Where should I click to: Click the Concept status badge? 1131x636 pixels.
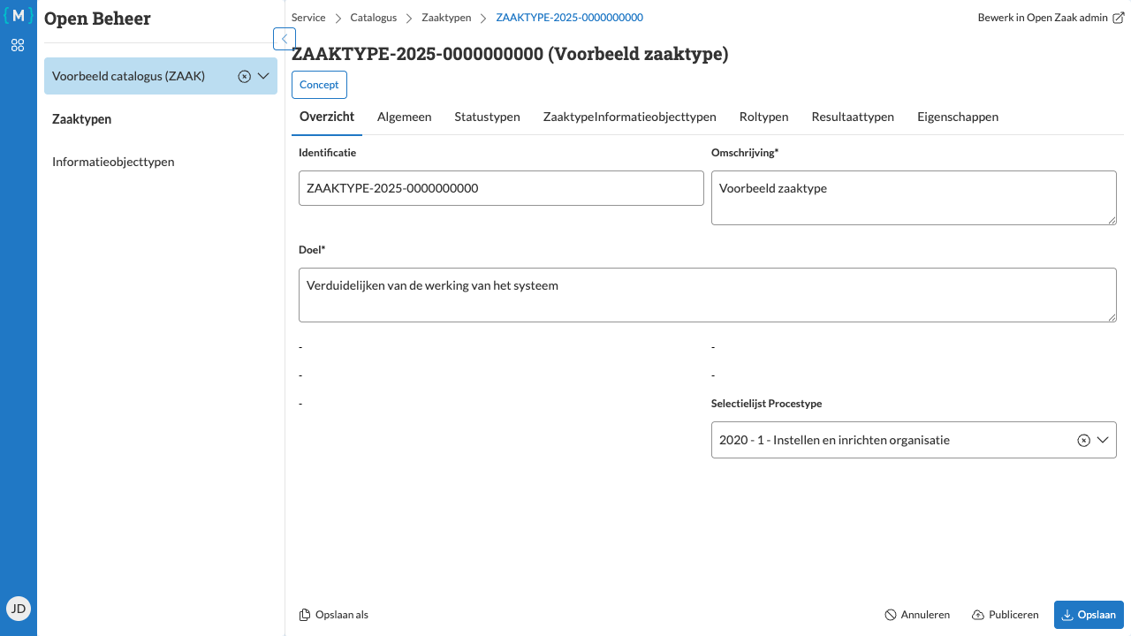(319, 85)
